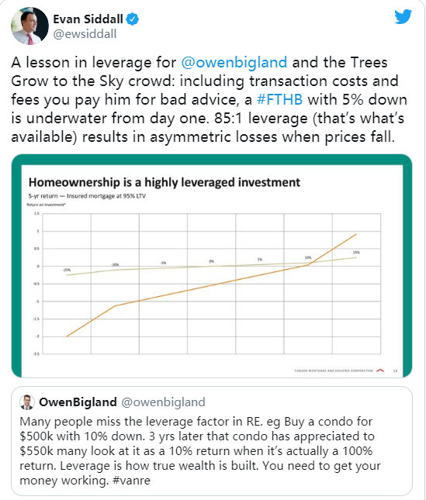Click the OwenBigland name in quoted tweet
The width and height of the screenshot is (426, 500).
(x=78, y=402)
